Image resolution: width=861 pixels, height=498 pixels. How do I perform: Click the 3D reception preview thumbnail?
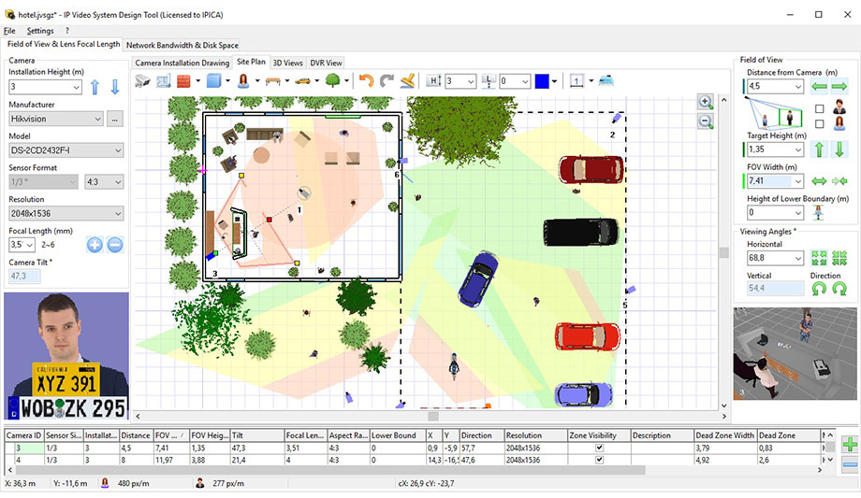click(795, 353)
